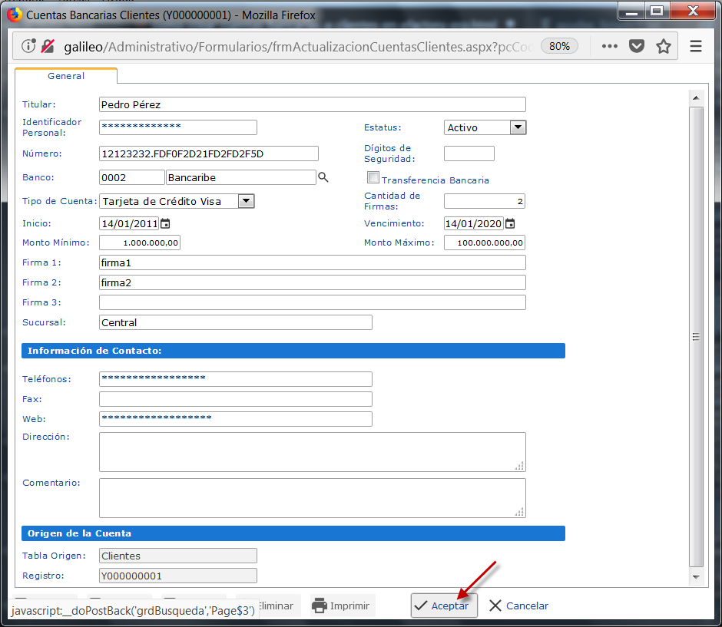Click the scrollbar down arrow

pyautogui.click(x=696, y=576)
